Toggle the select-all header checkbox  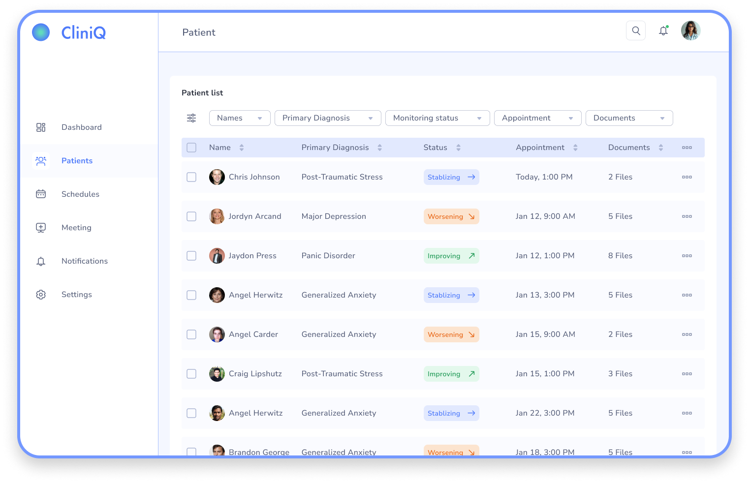[191, 148]
